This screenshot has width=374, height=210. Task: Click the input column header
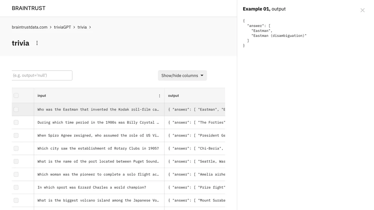[99, 96]
